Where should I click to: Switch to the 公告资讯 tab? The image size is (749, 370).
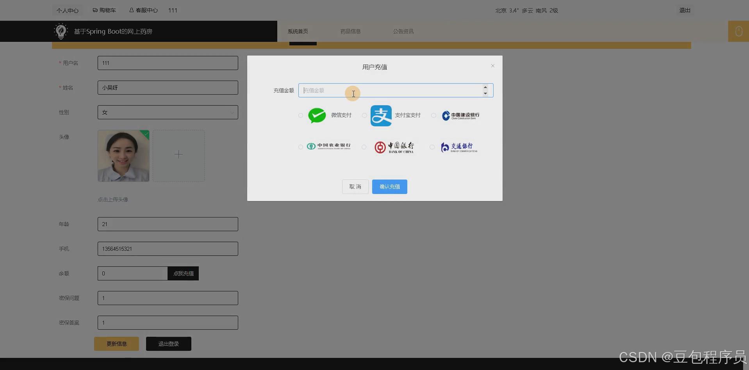tap(403, 31)
